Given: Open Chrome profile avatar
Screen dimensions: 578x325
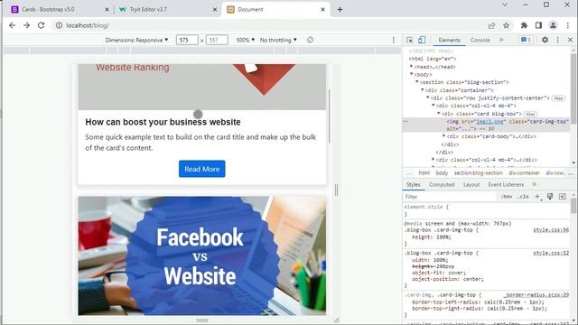Looking at the screenshot, I should [x=553, y=25].
